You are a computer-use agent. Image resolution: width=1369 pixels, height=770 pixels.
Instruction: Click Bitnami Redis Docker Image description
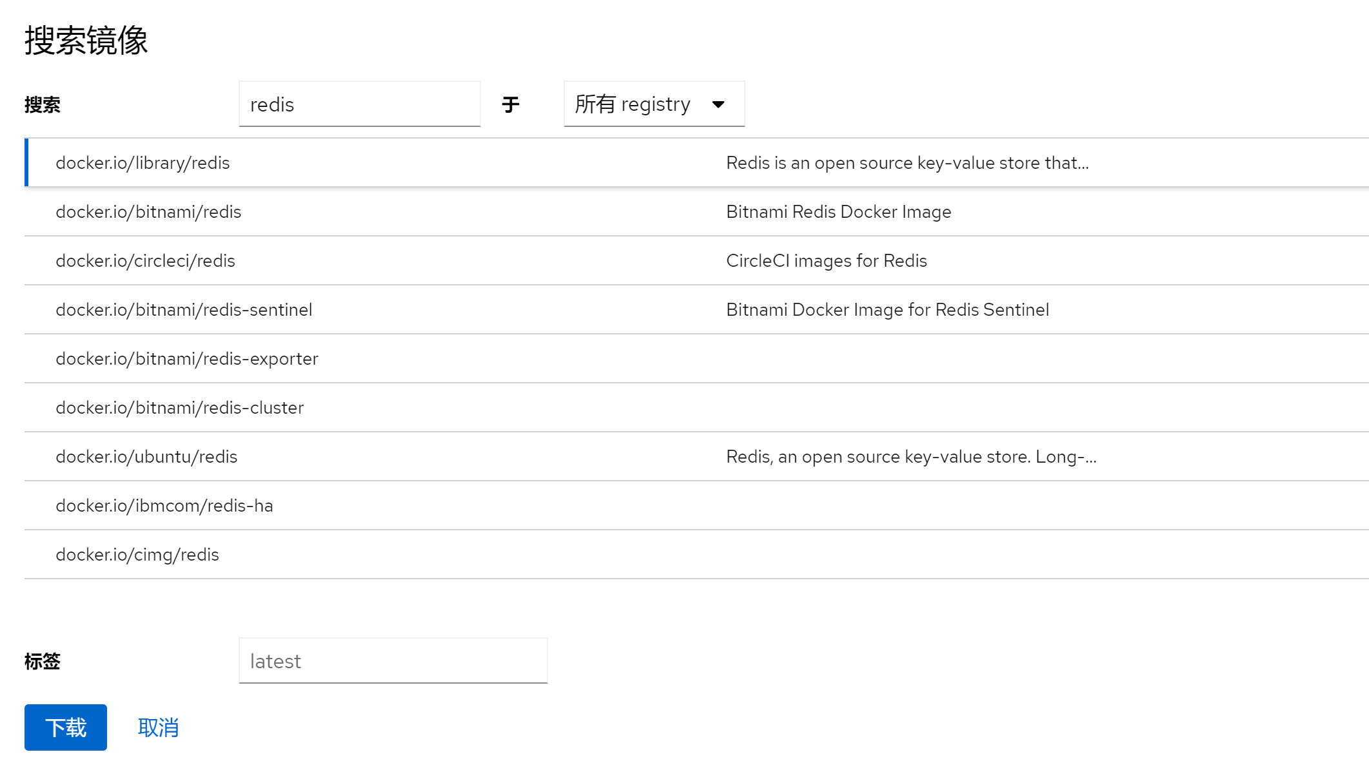pos(838,212)
